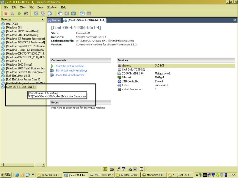This screenshot has width=238, height=178.
Task: Click Favorites scrollbar right arrow
Action: 44,165
